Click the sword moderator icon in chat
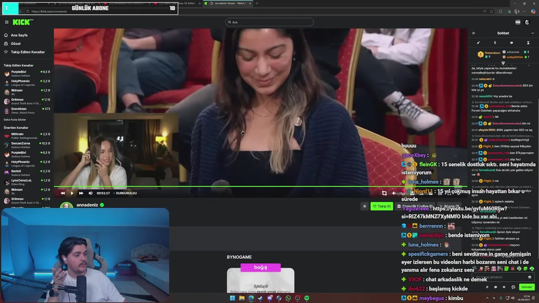The width and height of the screenshot is (539, 303). (x=478, y=43)
